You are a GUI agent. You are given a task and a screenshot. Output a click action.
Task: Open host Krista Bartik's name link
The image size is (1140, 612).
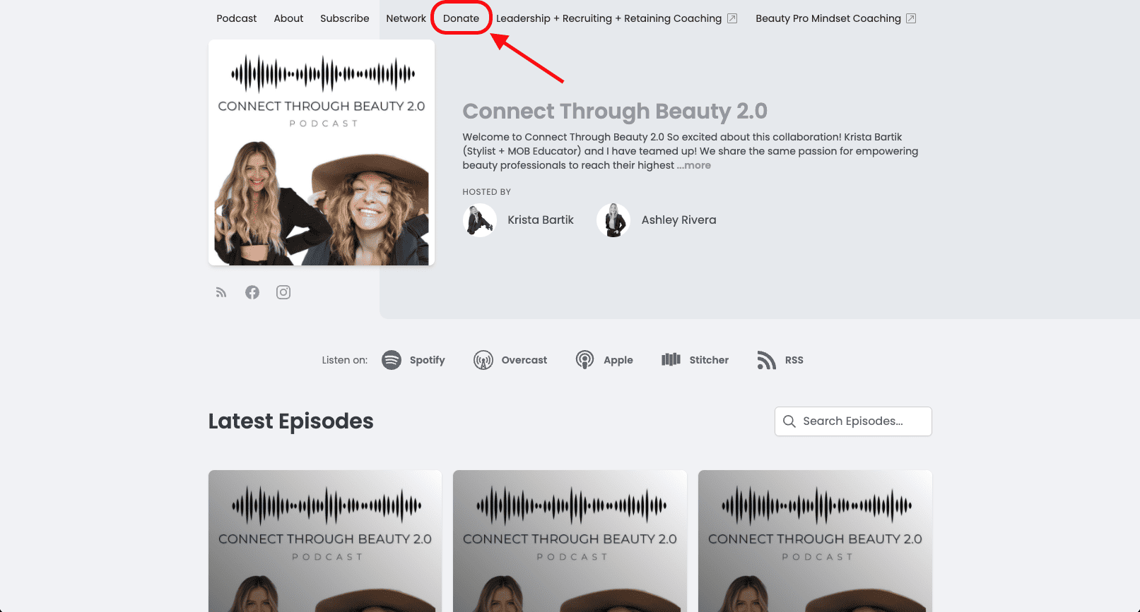541,220
